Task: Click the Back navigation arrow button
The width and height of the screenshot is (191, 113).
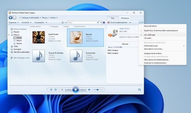Action: tap(11, 18)
